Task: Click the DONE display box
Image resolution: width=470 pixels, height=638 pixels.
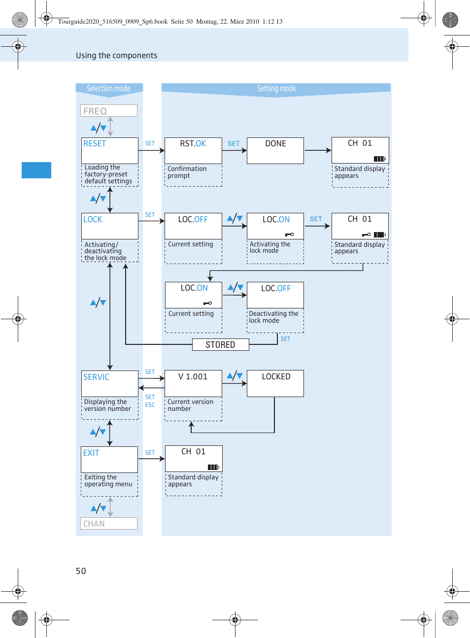Action: click(x=275, y=150)
